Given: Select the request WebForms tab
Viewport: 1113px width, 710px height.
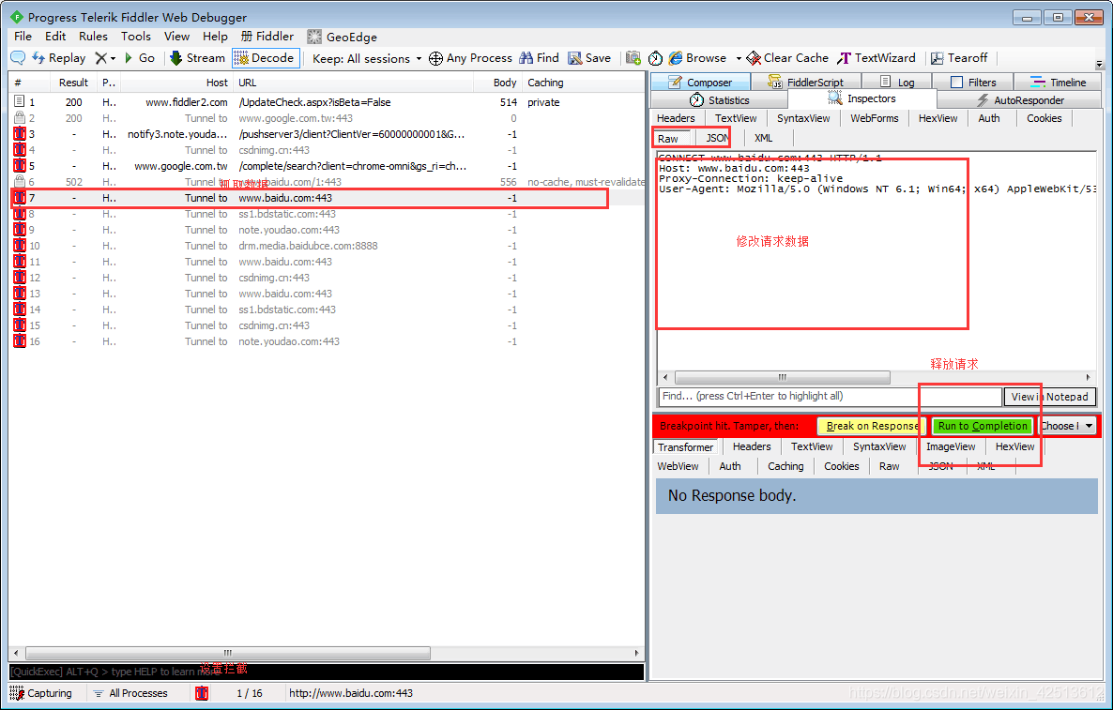Looking at the screenshot, I should (875, 118).
